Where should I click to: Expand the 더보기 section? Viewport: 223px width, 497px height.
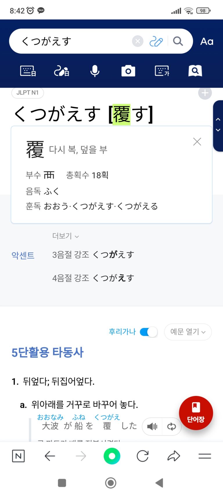[66, 236]
